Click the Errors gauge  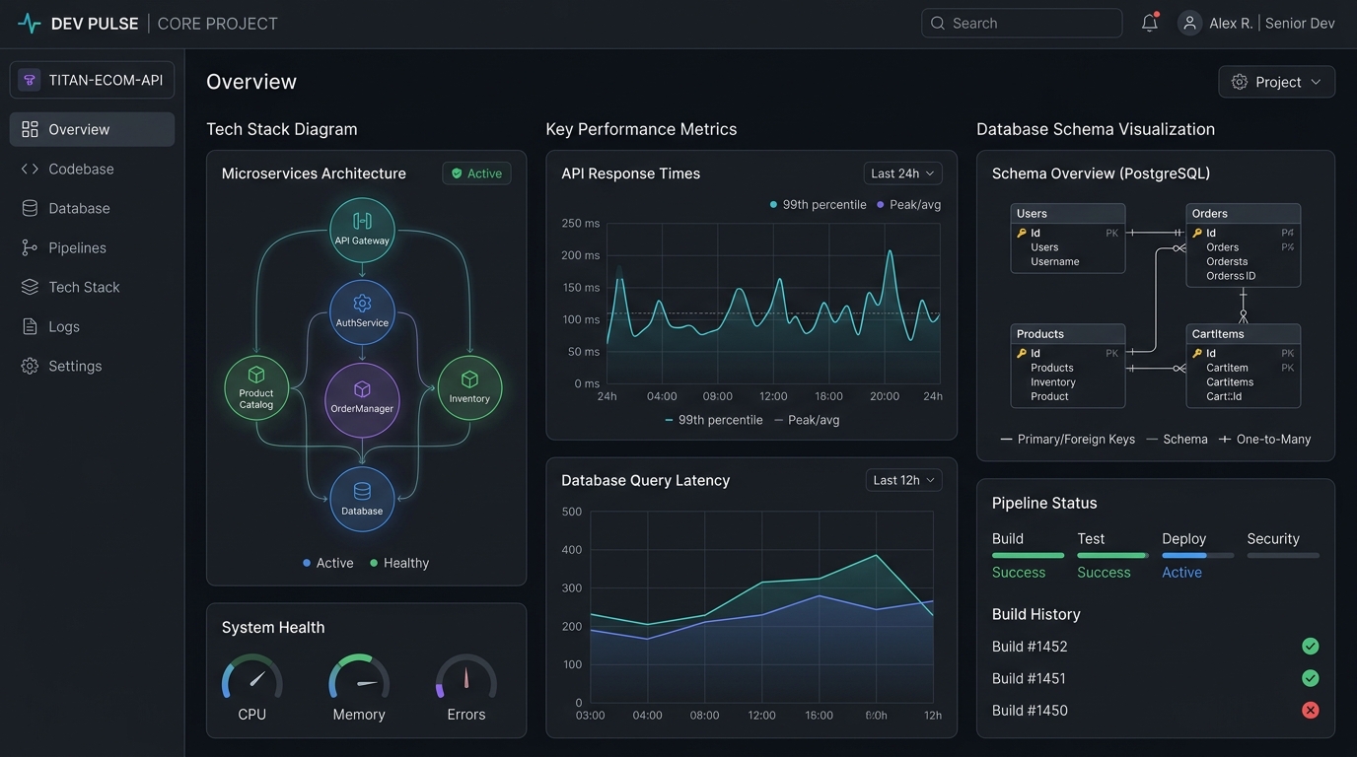coord(466,678)
